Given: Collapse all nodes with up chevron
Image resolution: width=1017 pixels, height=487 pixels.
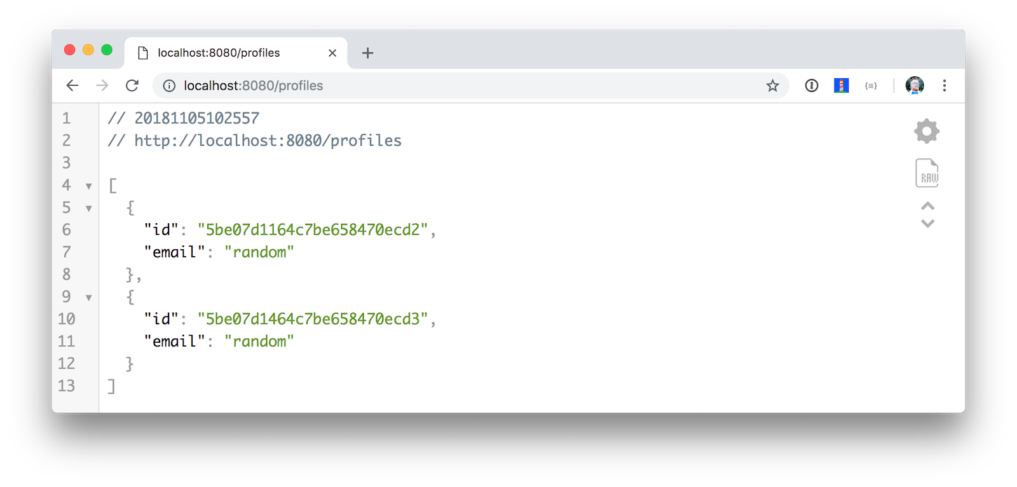Looking at the screenshot, I should [x=928, y=206].
